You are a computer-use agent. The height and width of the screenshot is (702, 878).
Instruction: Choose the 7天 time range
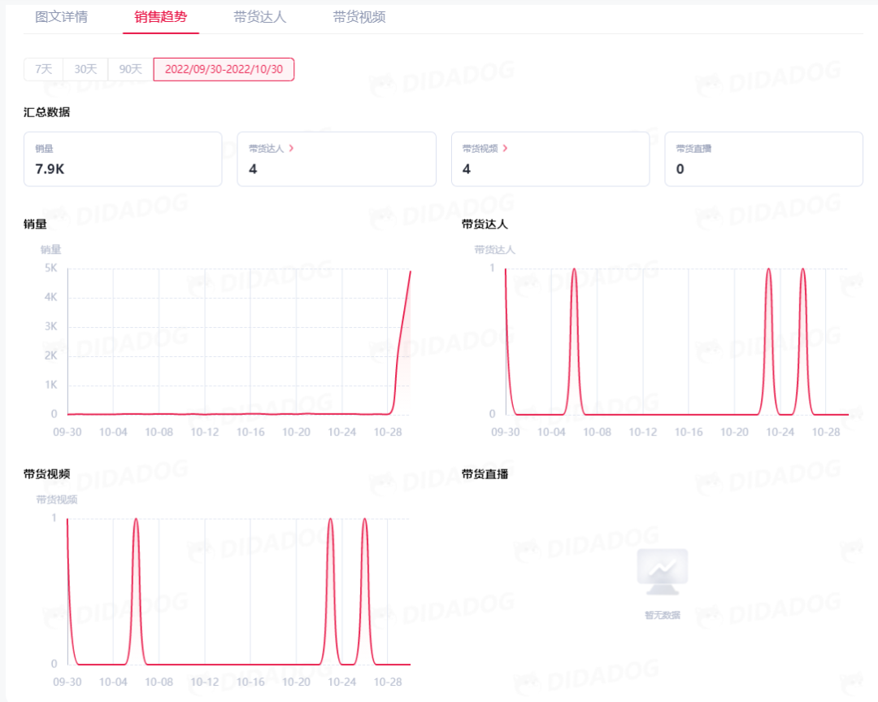pyautogui.click(x=44, y=69)
